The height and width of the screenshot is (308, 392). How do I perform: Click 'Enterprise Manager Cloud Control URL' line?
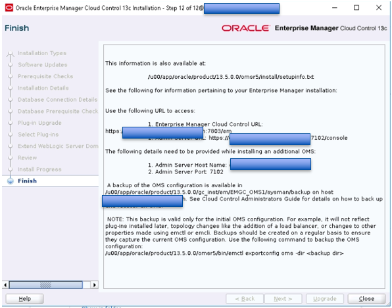(205, 124)
